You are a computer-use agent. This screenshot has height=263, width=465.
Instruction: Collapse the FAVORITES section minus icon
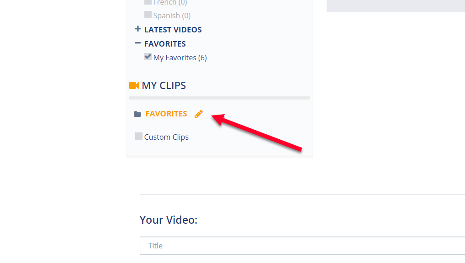coord(137,43)
